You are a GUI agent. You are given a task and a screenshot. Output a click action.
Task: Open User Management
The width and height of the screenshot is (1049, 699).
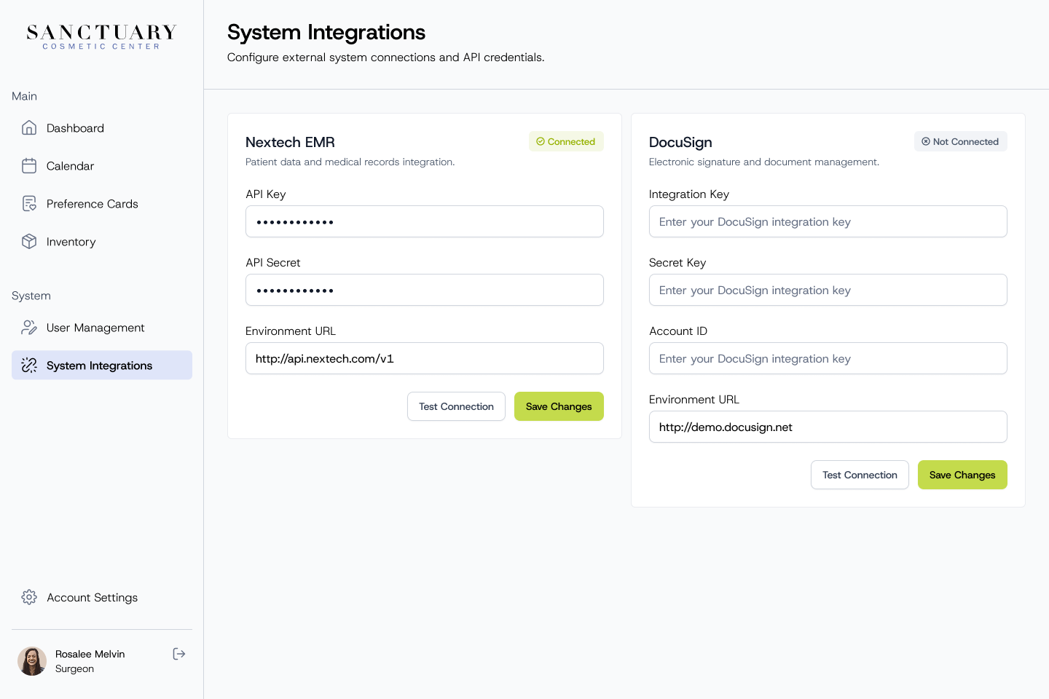coord(102,328)
